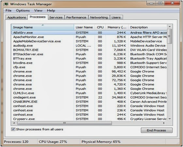Click the Canon Advanced Printing description
Image resolution: width=183 pixels, height=147 pixels.
[x=148, y=101]
